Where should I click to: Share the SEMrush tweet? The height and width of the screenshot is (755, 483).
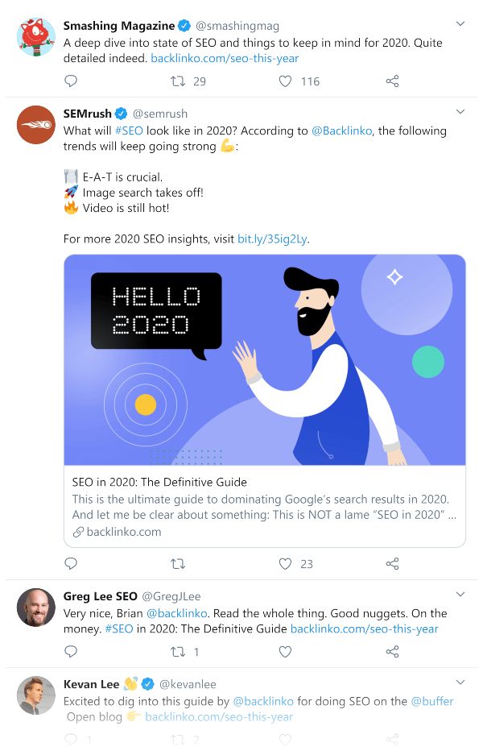[x=392, y=563]
